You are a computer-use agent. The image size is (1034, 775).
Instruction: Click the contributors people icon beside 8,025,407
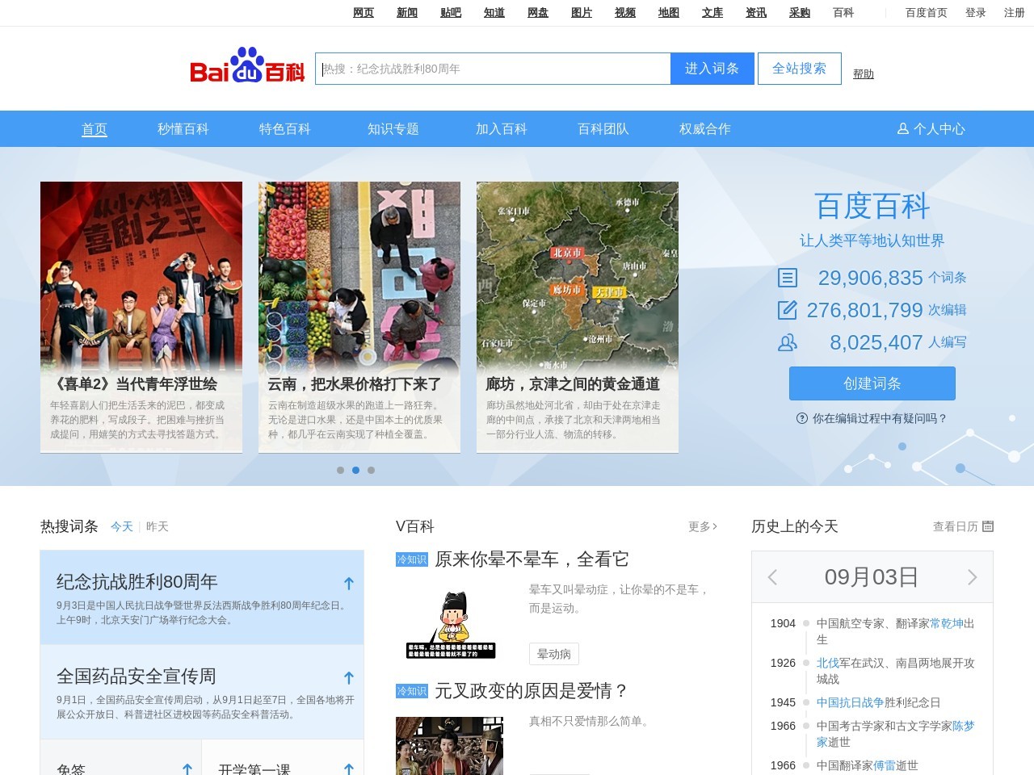(x=787, y=342)
